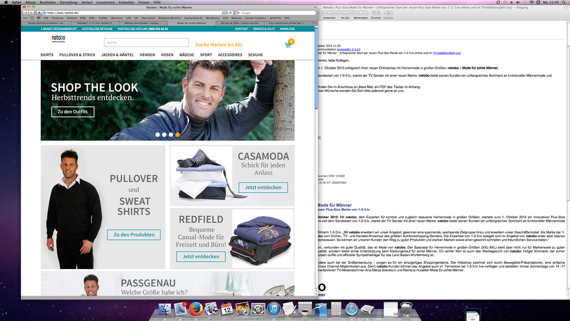The image size is (570, 321).
Task: Open the Ablage menu
Action: click(x=30, y=2)
